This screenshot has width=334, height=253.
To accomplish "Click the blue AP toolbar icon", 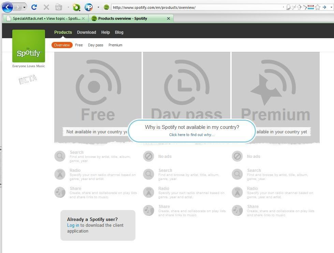I will 89,8.
